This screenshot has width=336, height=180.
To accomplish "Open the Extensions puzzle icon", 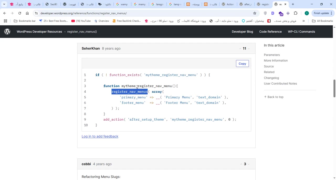I will (x=296, y=13).
